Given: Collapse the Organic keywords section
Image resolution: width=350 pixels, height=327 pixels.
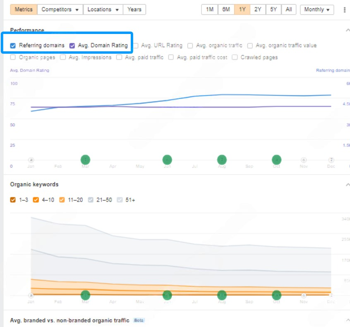Looking at the screenshot, I should (x=348, y=185).
